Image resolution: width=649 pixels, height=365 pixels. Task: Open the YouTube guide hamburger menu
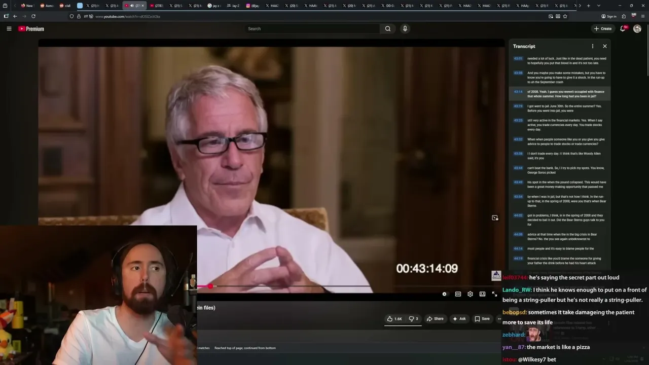tap(9, 29)
